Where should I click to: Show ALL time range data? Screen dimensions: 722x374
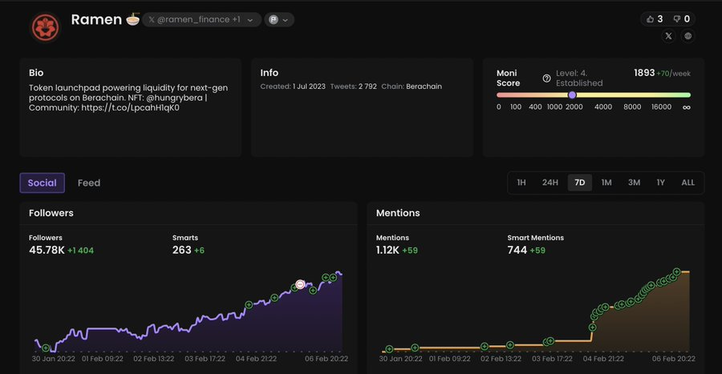(x=688, y=183)
